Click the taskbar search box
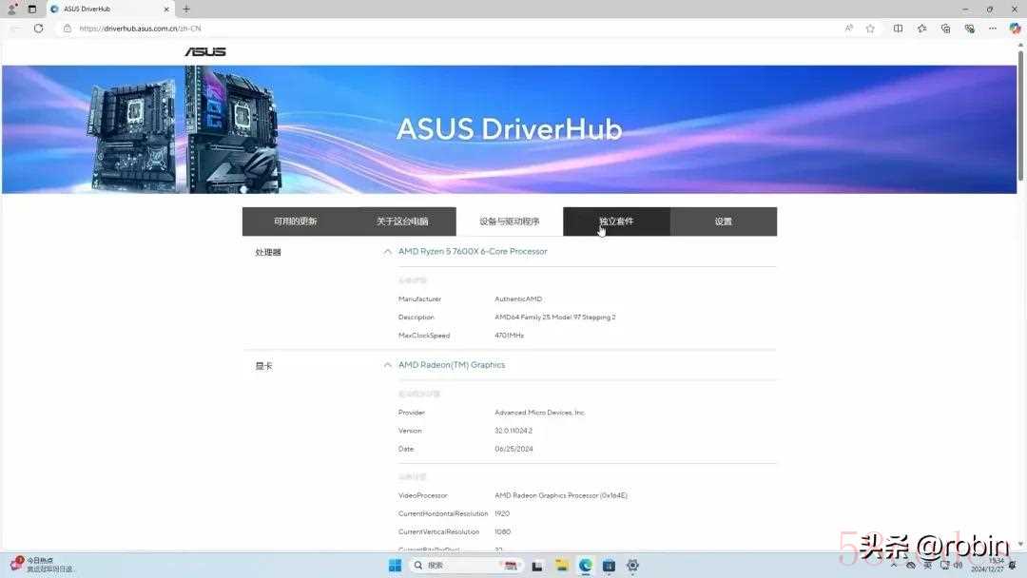This screenshot has width=1027, height=578. [x=466, y=566]
